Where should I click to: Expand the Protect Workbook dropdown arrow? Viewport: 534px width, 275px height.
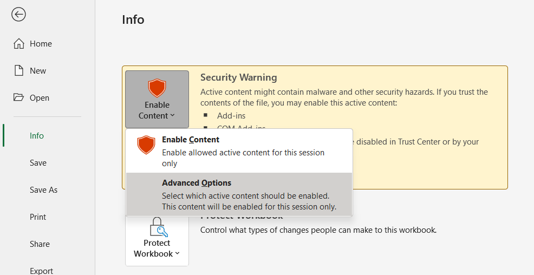pyautogui.click(x=178, y=254)
